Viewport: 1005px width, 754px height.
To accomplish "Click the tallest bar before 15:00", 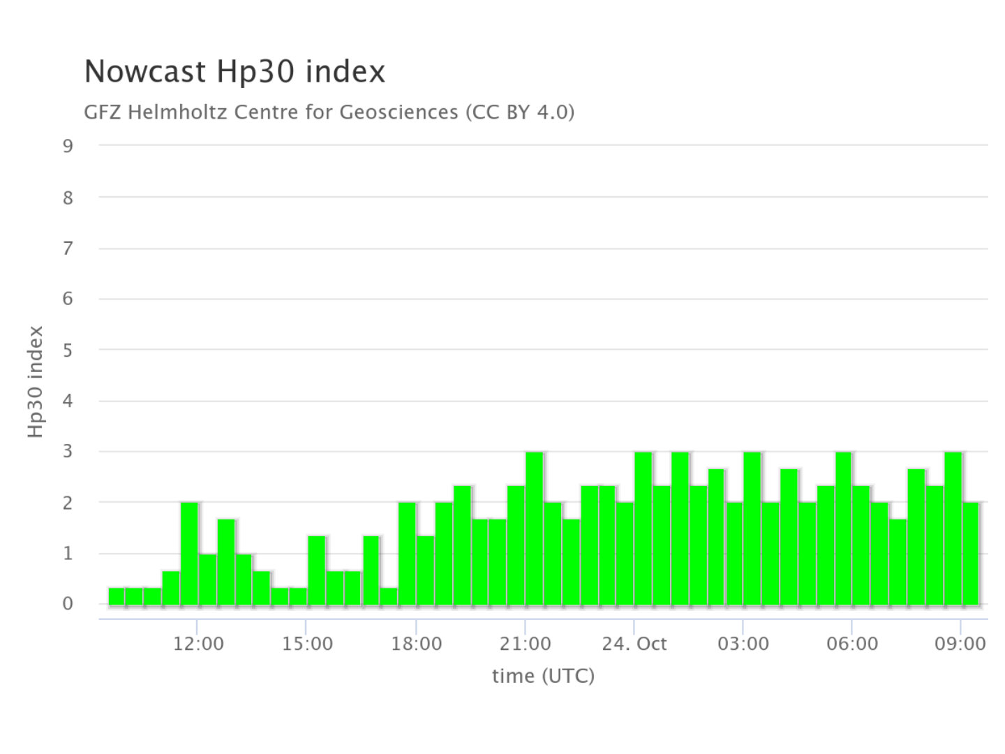I will point(189,553).
